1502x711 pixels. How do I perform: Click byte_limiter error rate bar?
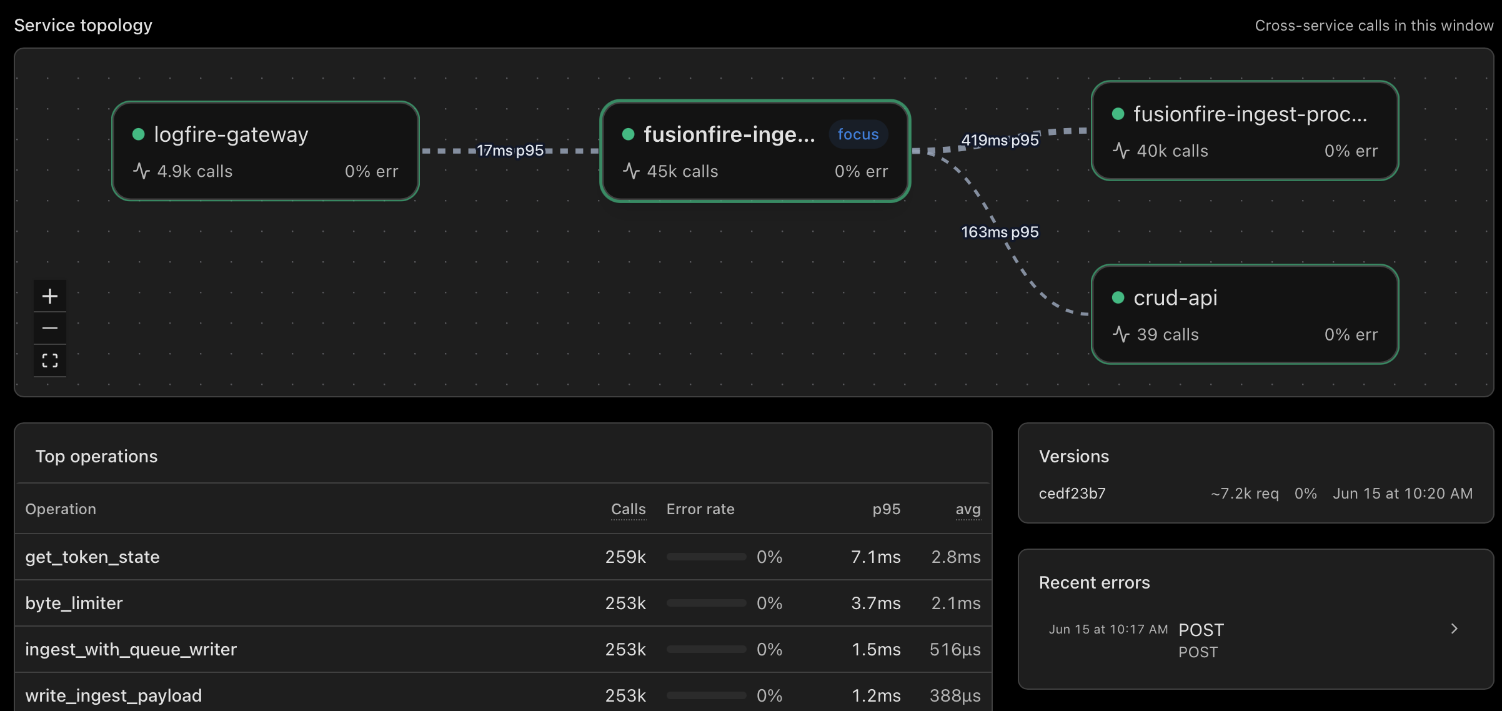(707, 603)
